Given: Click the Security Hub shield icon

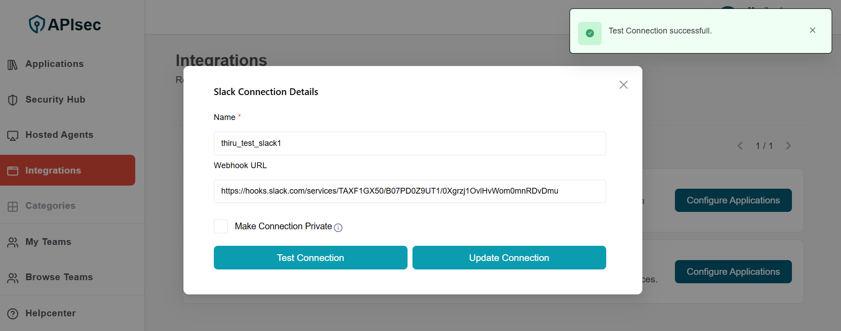Looking at the screenshot, I should [x=12, y=100].
